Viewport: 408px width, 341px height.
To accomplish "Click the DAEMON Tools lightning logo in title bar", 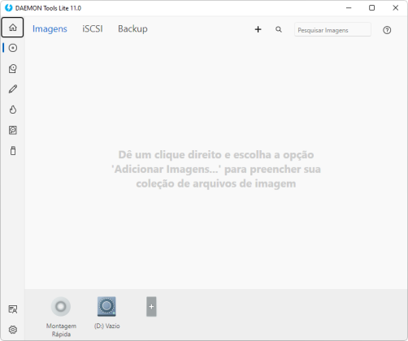I will click(x=8, y=8).
